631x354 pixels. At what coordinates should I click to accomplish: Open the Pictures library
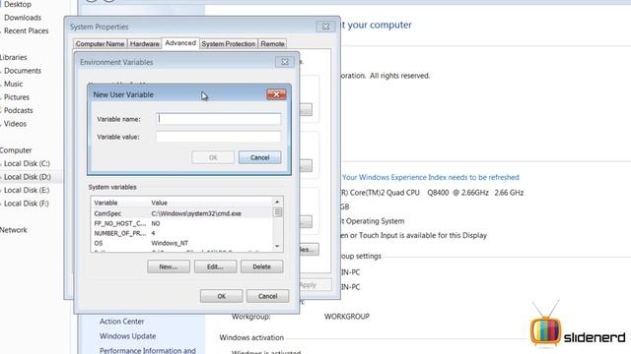[17, 97]
